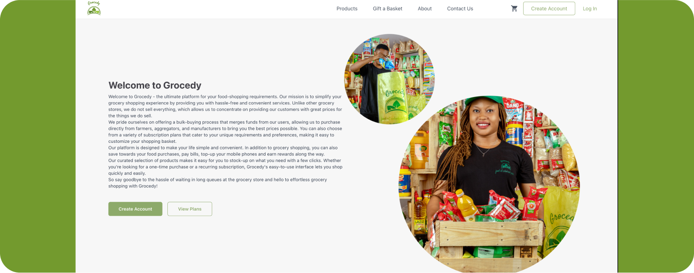
Task: Open the View Plans button
Action: (x=190, y=209)
